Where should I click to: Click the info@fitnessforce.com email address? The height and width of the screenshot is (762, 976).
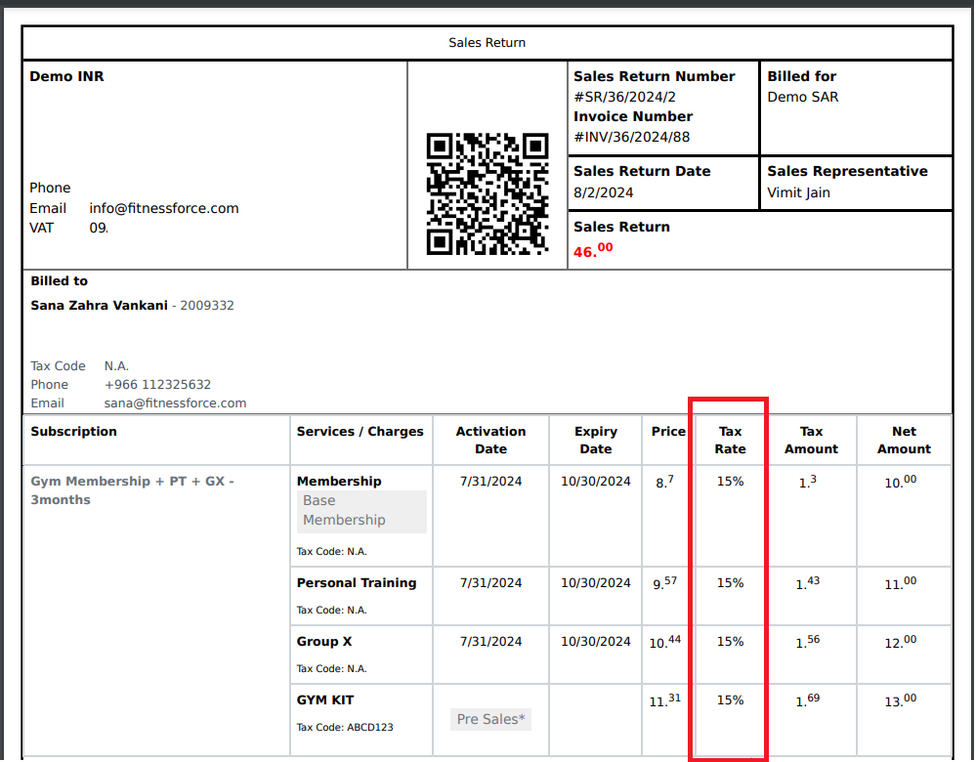pyautogui.click(x=163, y=208)
